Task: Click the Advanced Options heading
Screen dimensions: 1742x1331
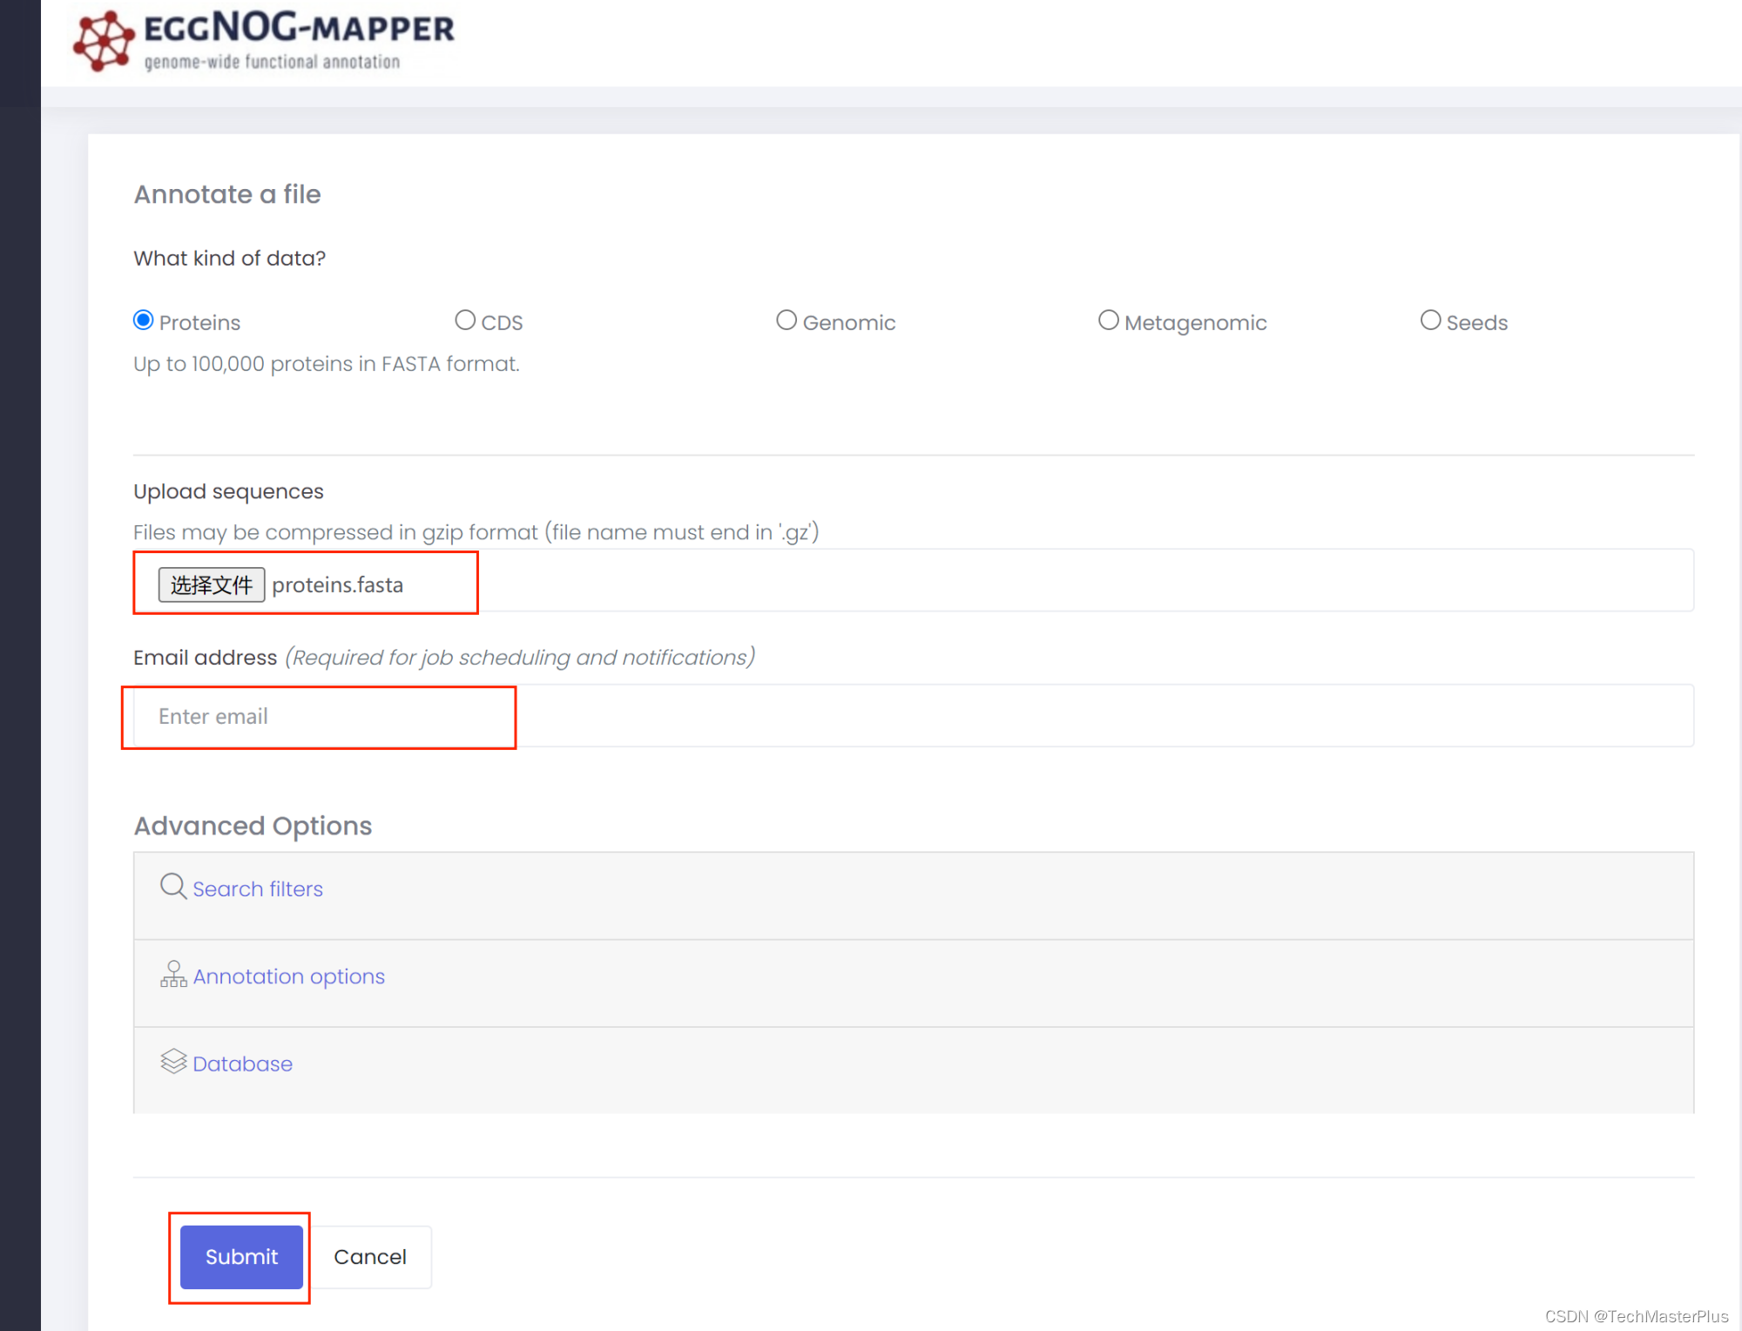Action: click(253, 826)
